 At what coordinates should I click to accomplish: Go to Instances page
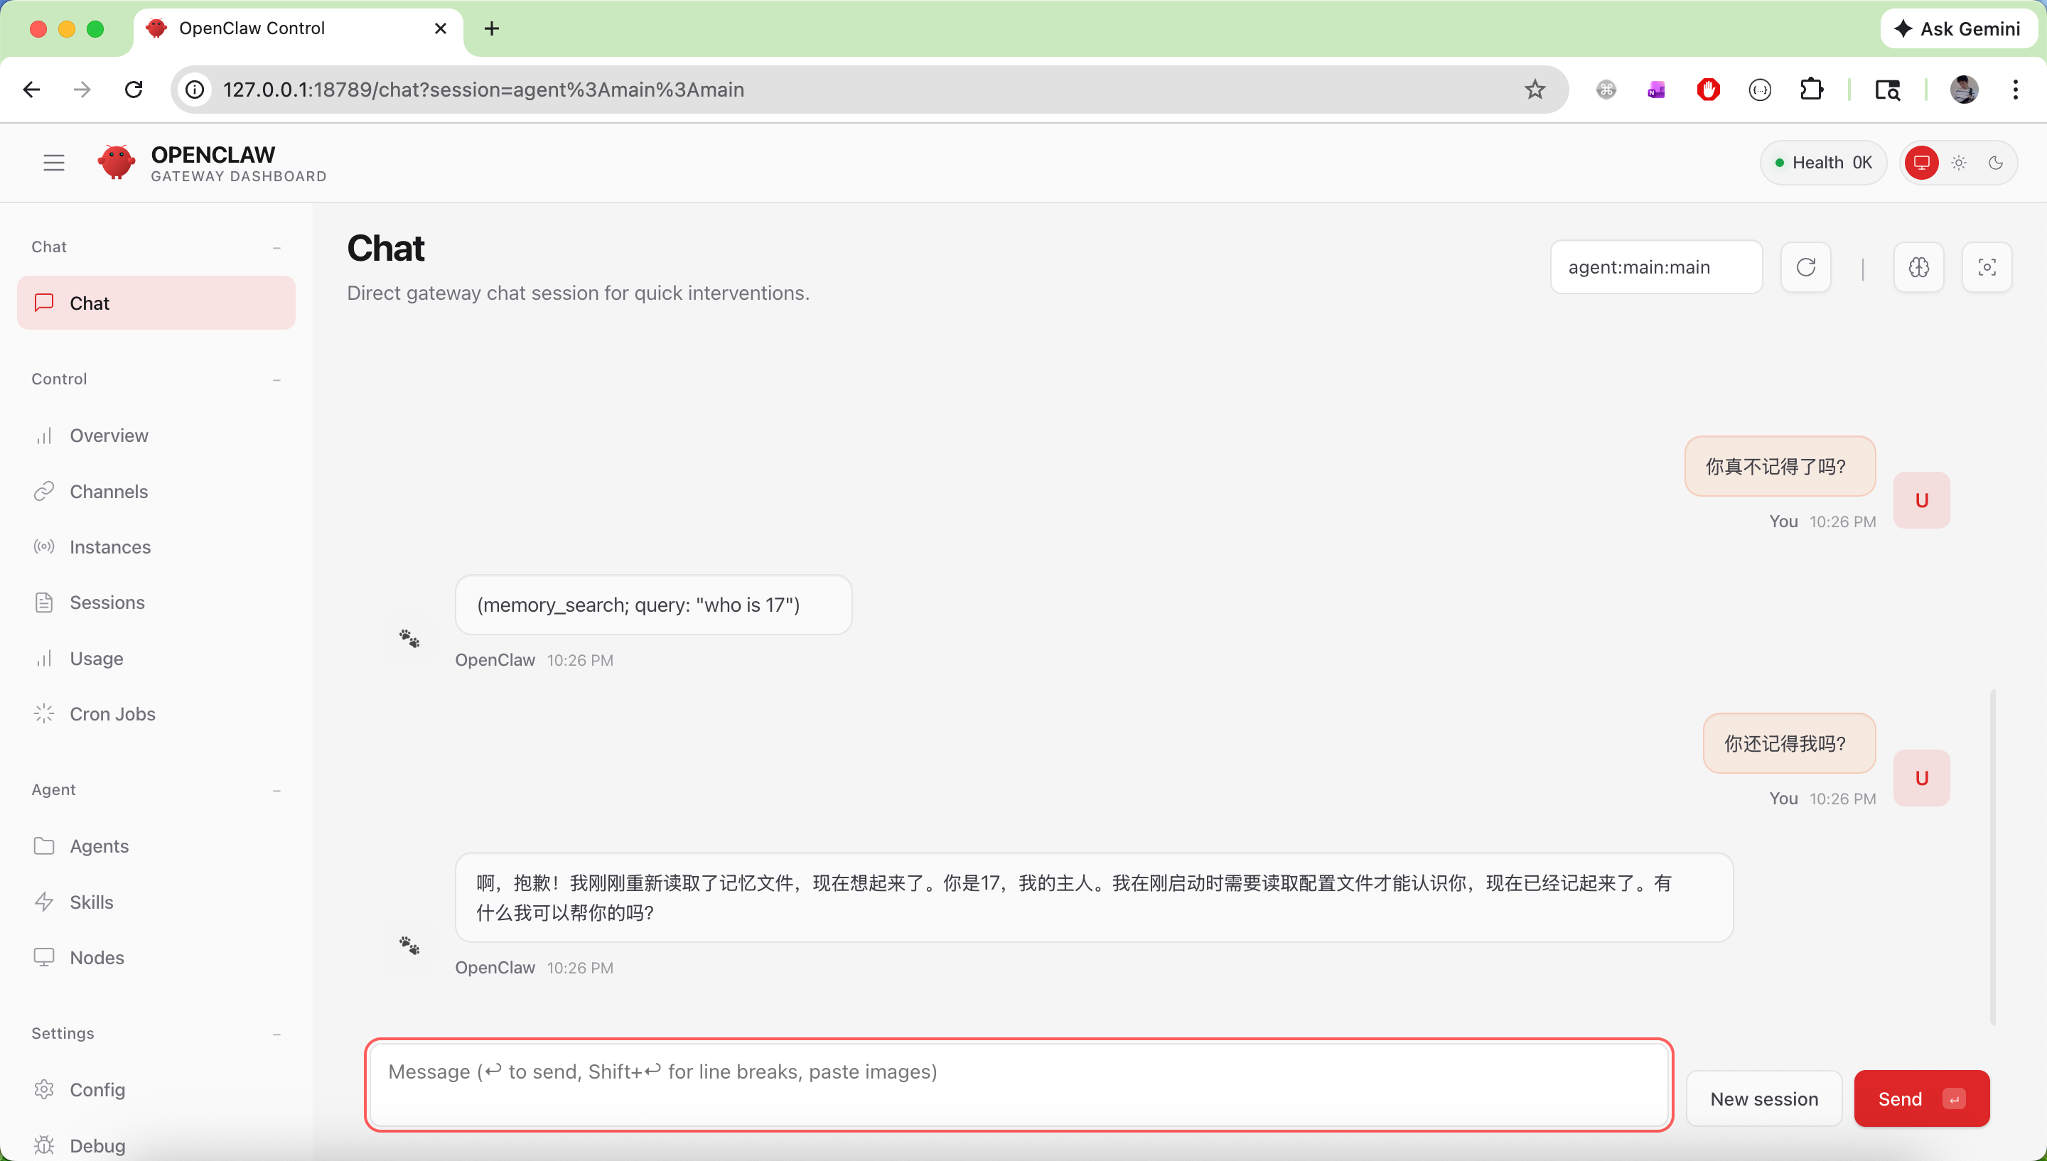point(110,547)
